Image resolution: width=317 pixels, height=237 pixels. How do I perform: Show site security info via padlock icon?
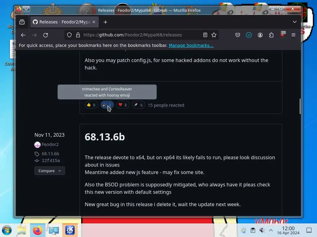(x=78, y=35)
